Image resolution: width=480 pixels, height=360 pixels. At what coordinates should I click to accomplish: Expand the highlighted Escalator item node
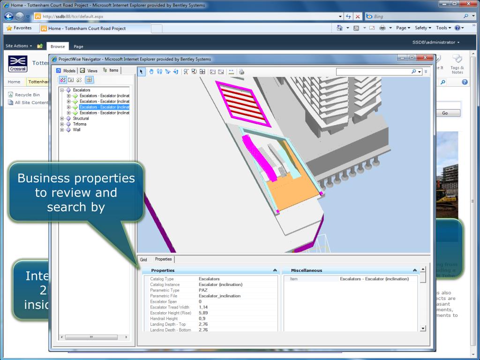point(68,107)
